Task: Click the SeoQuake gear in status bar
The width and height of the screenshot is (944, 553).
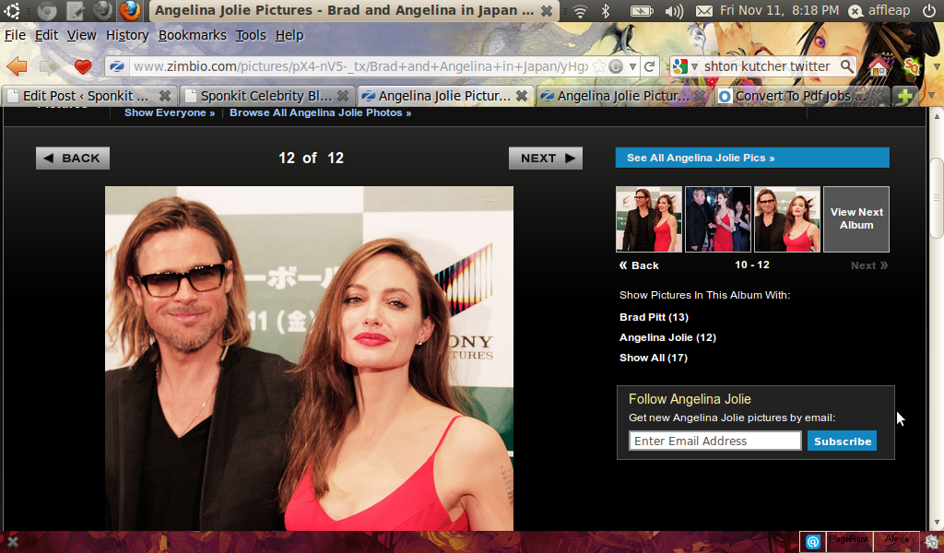Action: click(932, 542)
